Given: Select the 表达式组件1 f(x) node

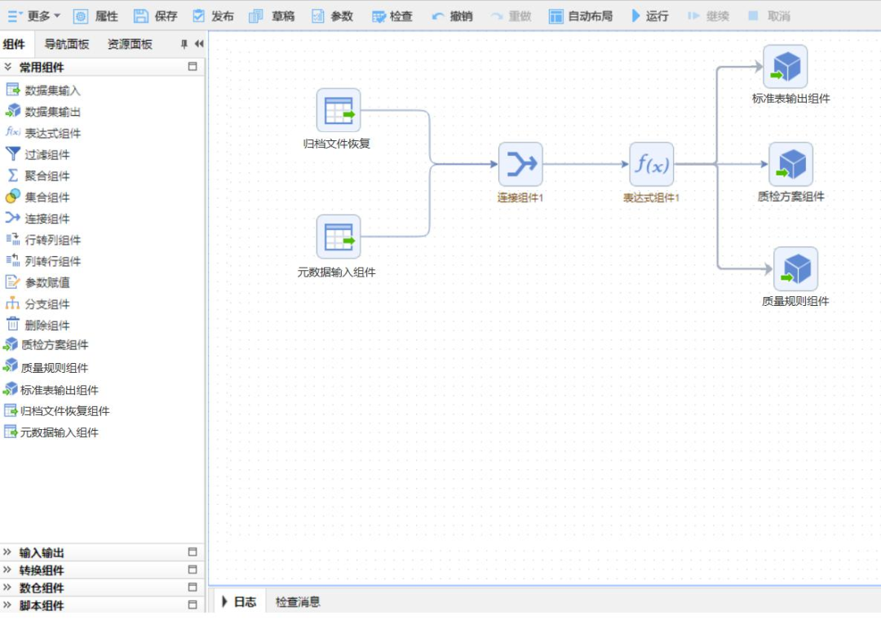Looking at the screenshot, I should click(651, 165).
